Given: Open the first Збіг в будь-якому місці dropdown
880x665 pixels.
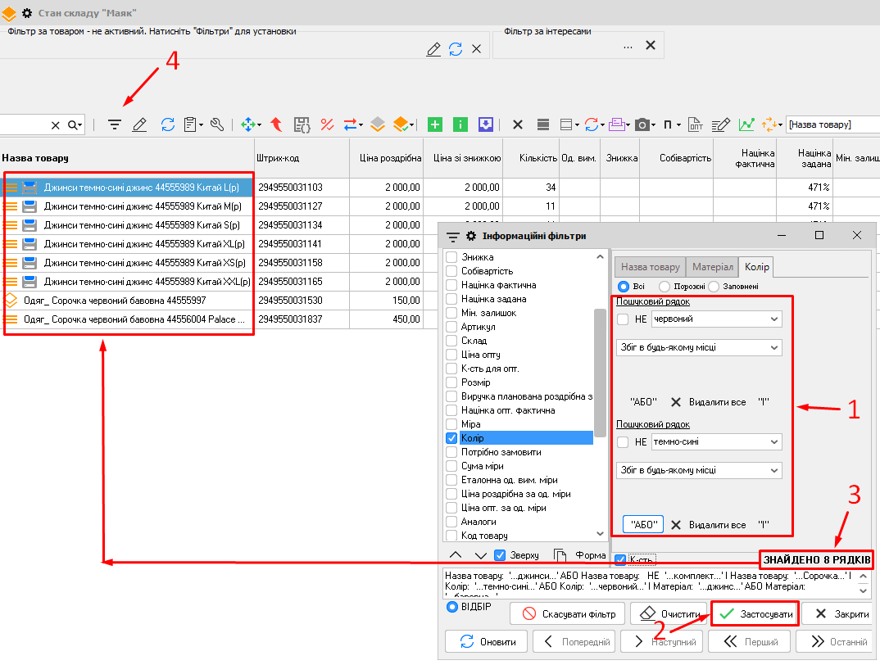Looking at the screenshot, I should click(x=773, y=347).
